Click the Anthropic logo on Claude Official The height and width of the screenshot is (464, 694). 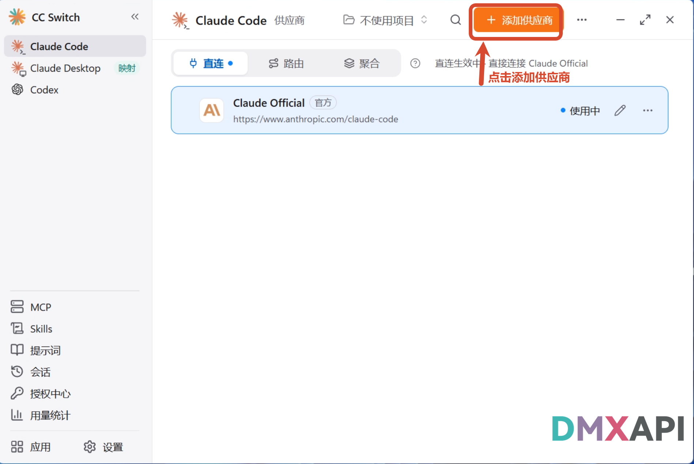(211, 110)
